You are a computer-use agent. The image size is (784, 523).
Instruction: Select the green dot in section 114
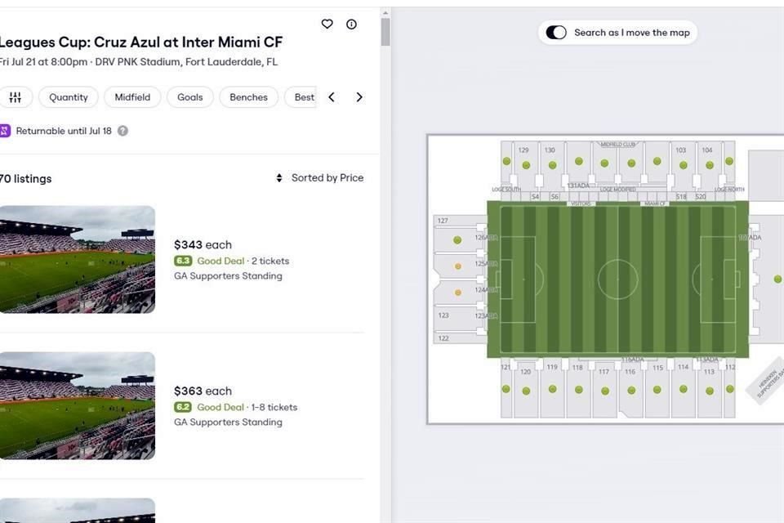click(684, 389)
